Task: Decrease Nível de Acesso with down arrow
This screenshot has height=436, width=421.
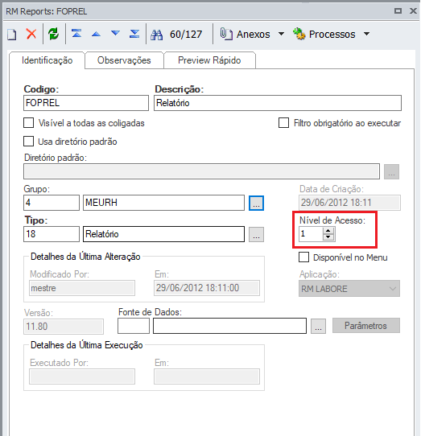Action: pos(328,237)
